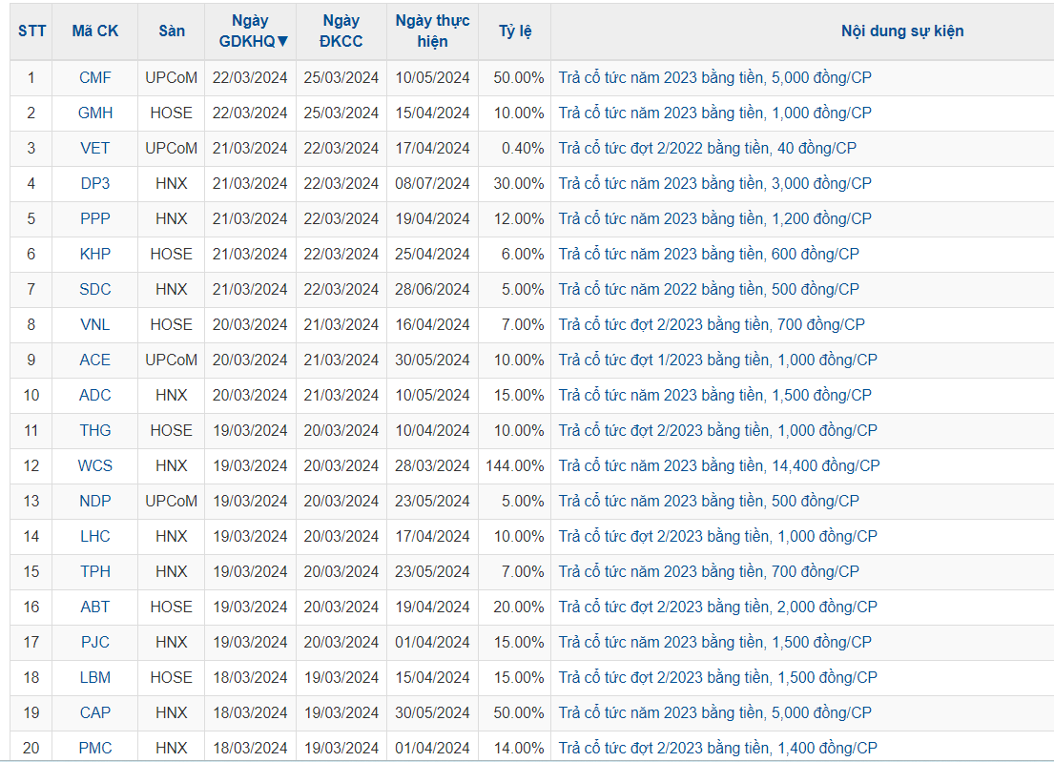Viewport: 1054px width, 762px height.
Task: Open the ABT stock link
Action: [x=95, y=607]
